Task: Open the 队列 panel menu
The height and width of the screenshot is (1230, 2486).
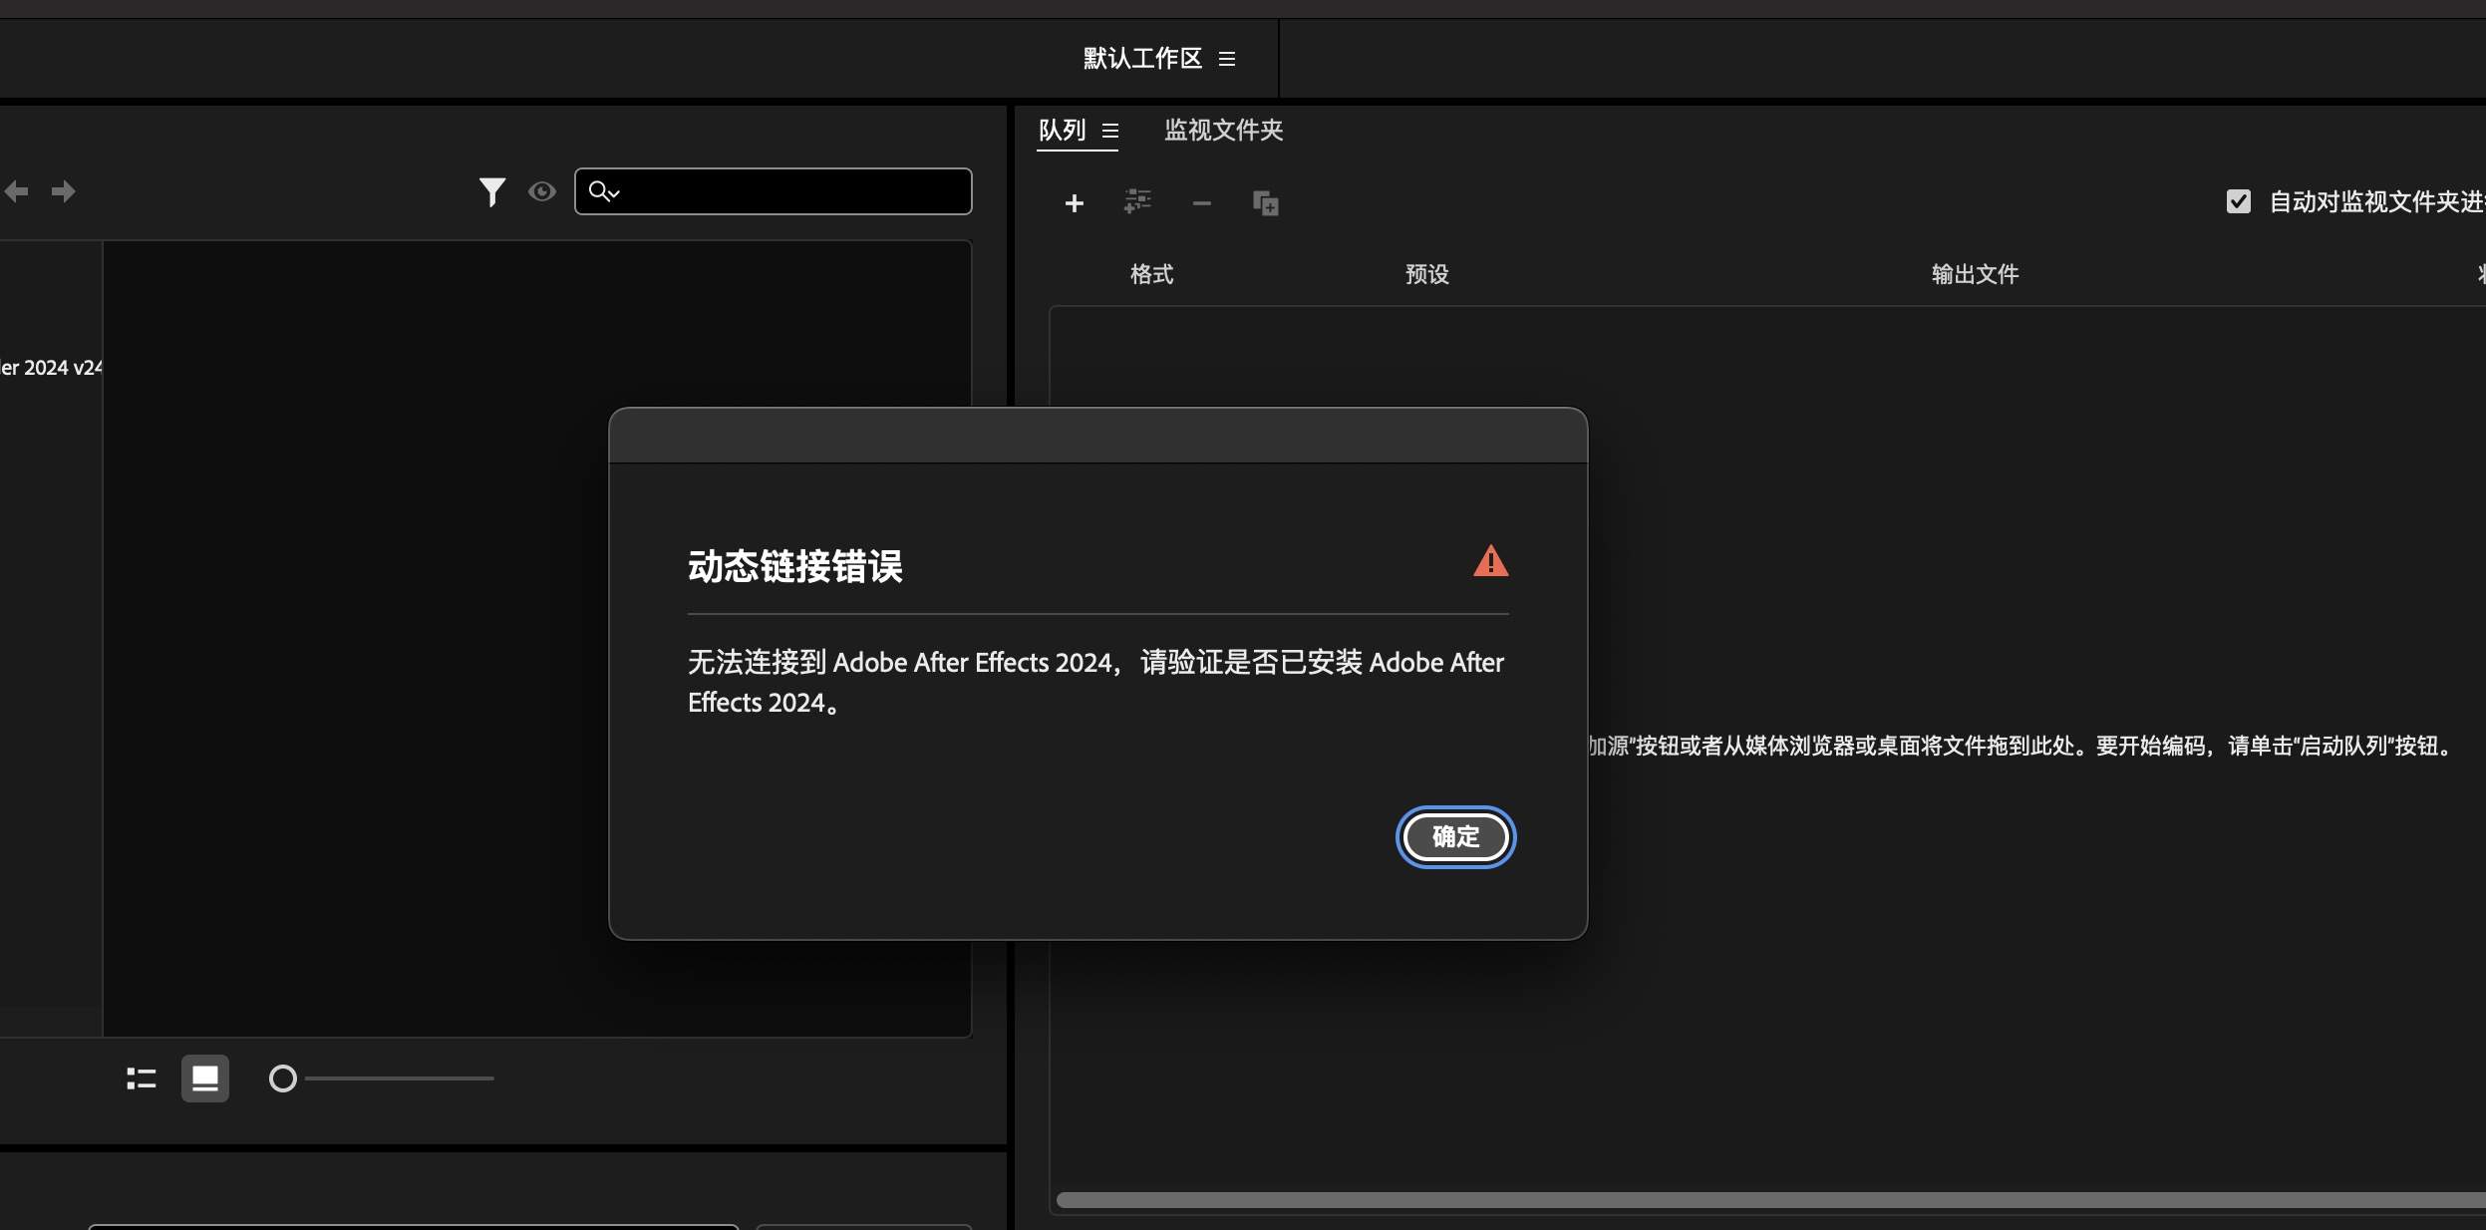Action: coord(1110,131)
